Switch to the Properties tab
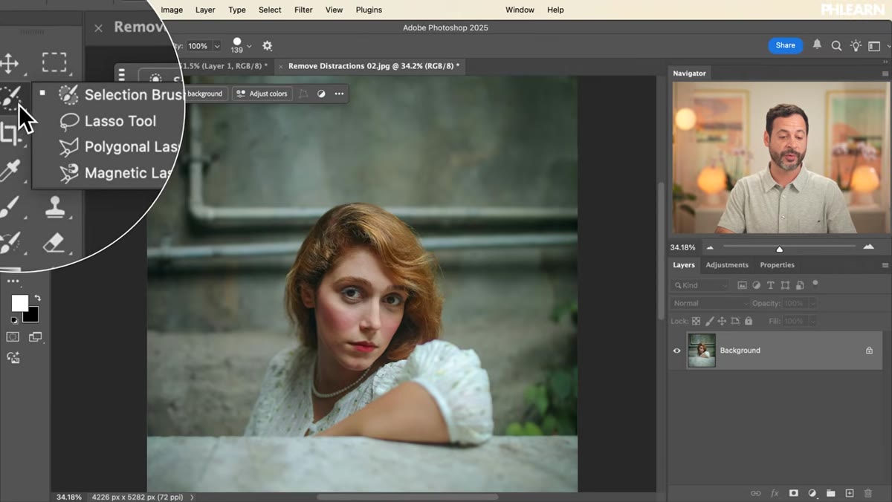The width and height of the screenshot is (892, 502). click(x=777, y=265)
